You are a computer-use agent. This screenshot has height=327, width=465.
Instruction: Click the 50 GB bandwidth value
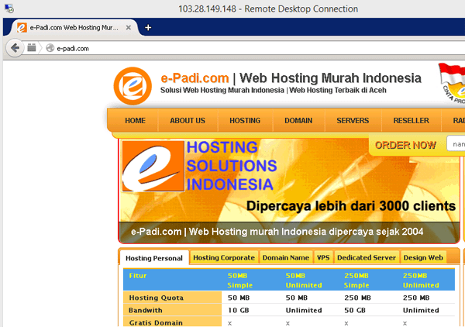[355, 311]
